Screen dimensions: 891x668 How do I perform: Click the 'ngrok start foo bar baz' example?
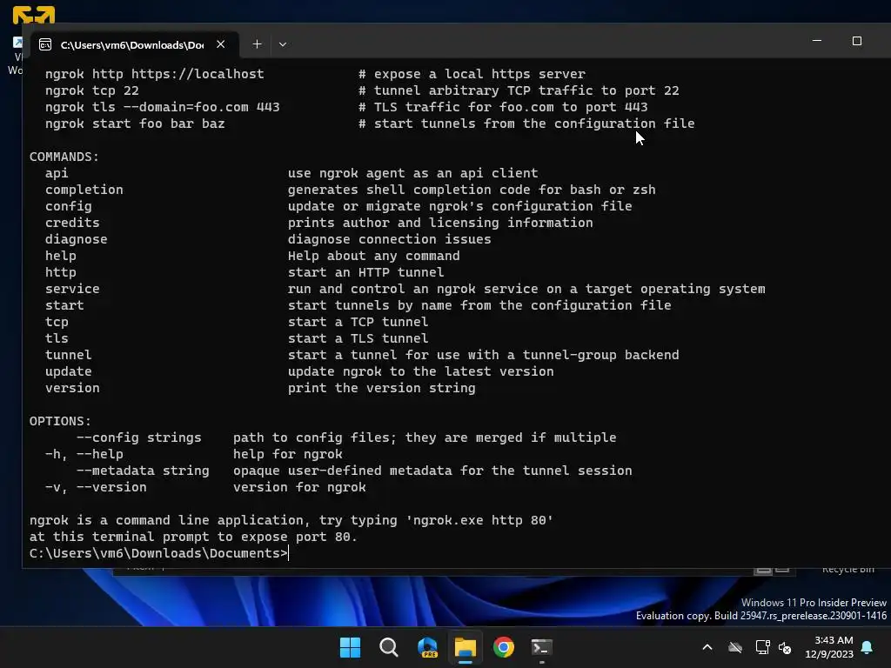point(135,124)
